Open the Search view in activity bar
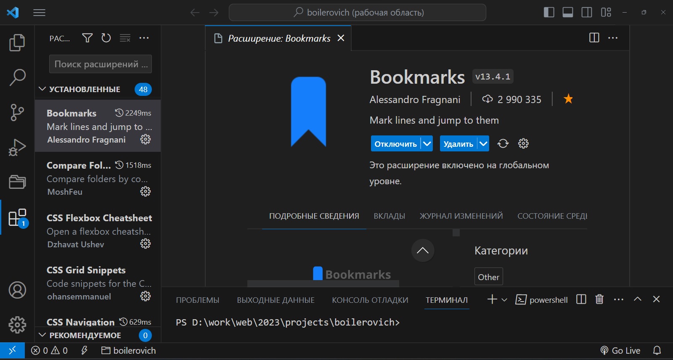673x360 pixels. 17,77
